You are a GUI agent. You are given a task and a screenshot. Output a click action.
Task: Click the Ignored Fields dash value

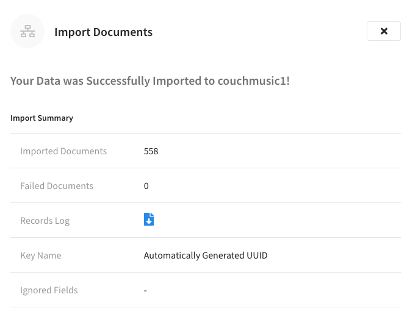[145, 290]
